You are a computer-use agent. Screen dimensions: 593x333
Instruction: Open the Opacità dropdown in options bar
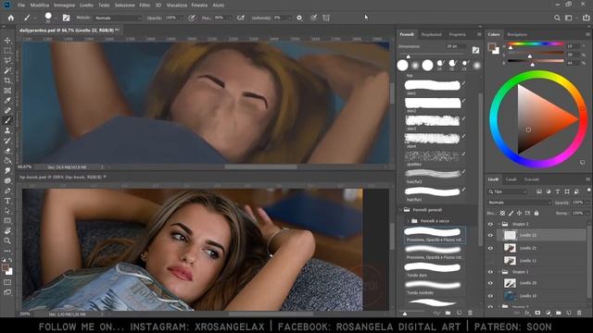pos(182,18)
